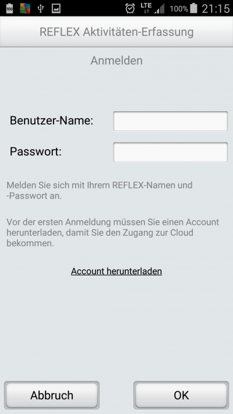Tap the USB connection status icon
This screenshot has height=414, width=233.
[40, 9]
